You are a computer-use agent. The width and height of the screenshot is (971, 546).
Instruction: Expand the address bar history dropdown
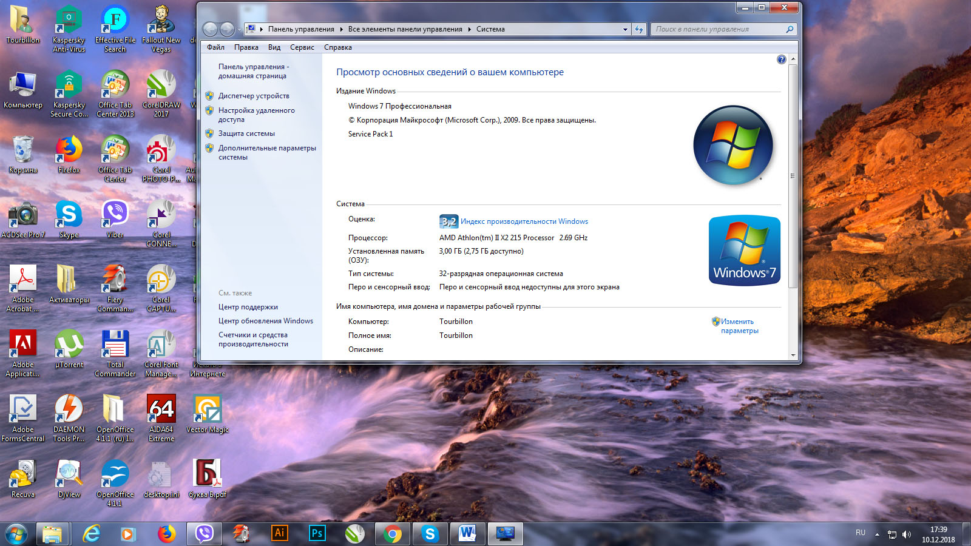pyautogui.click(x=625, y=29)
